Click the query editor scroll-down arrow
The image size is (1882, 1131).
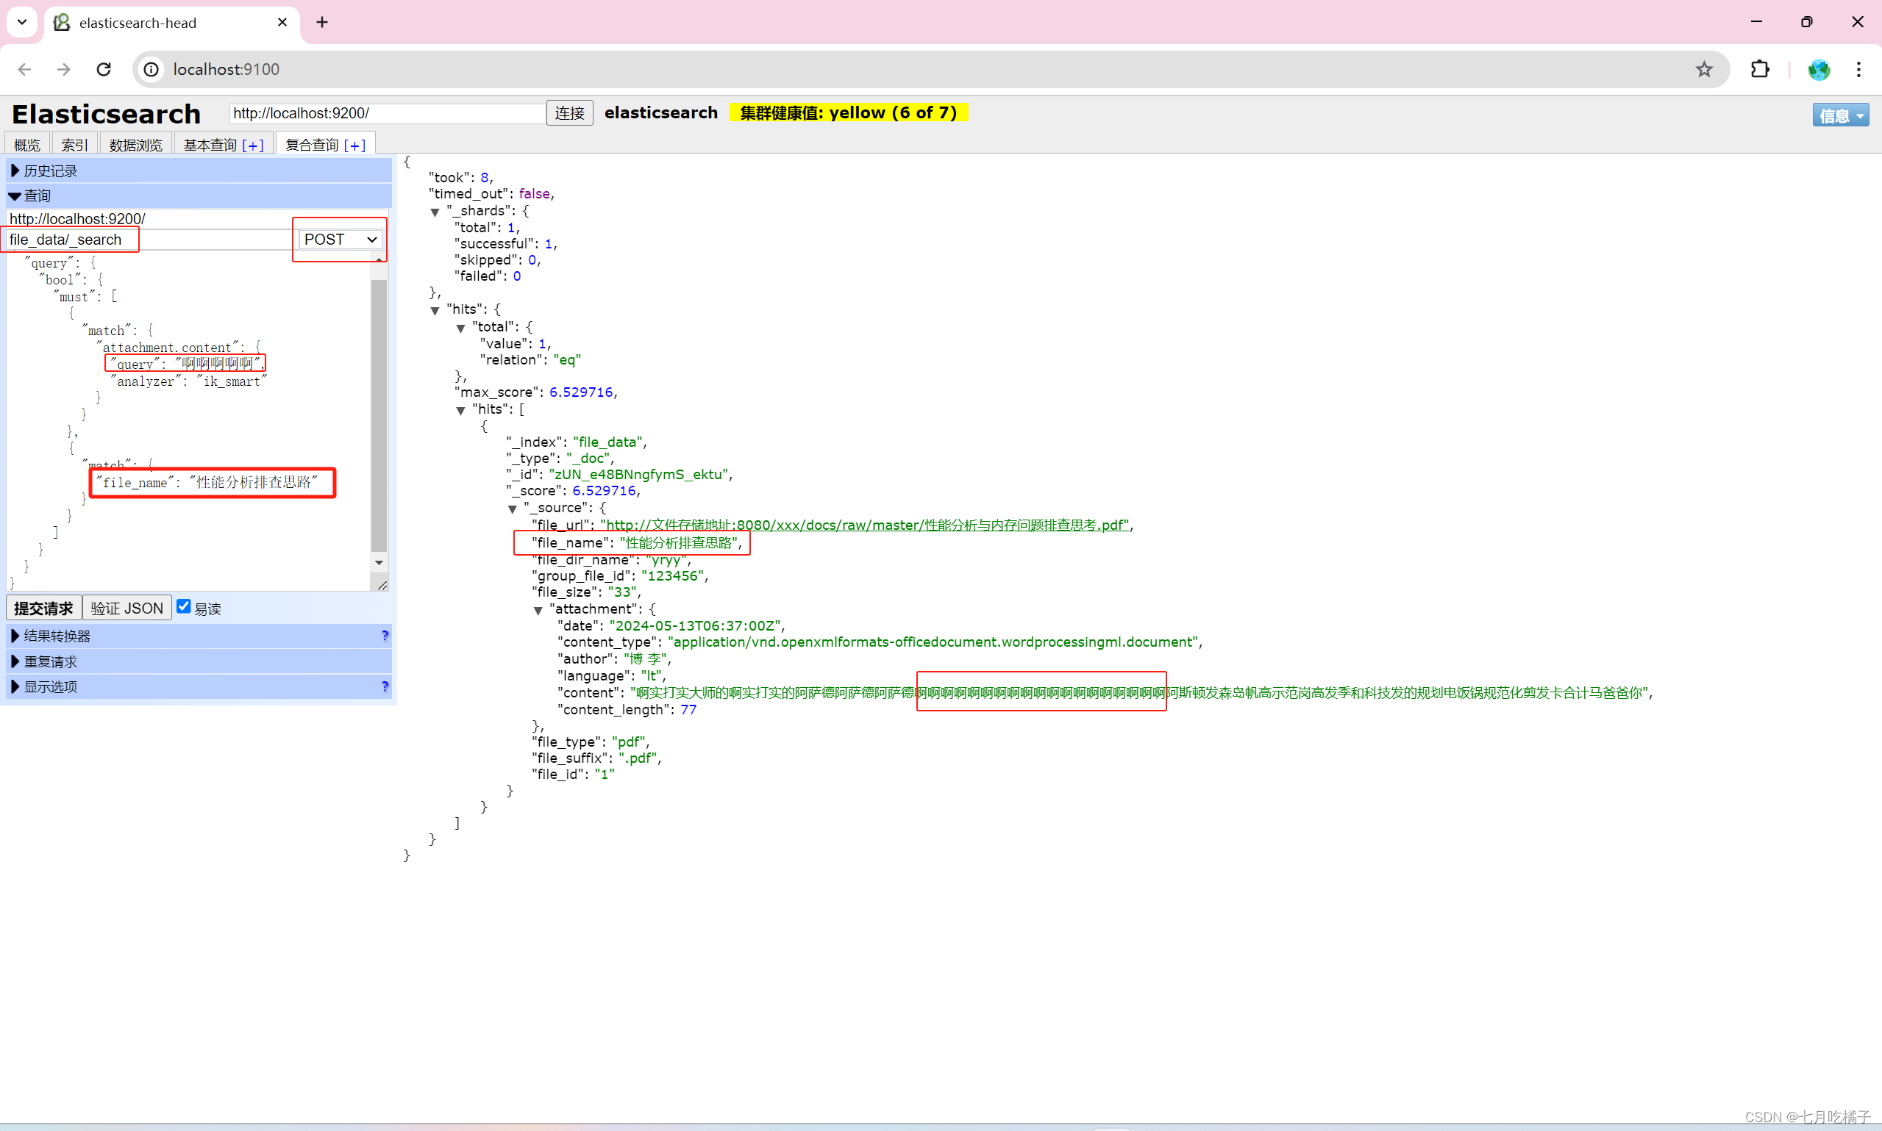(x=379, y=562)
